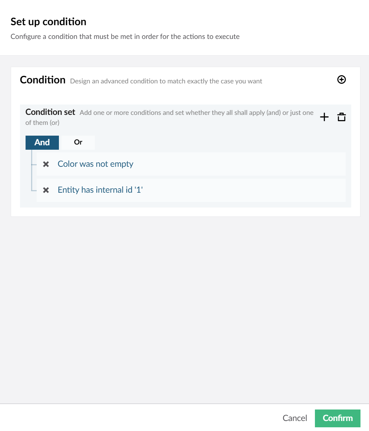Add a condition using the plus icon
The image size is (369, 431).
324,117
